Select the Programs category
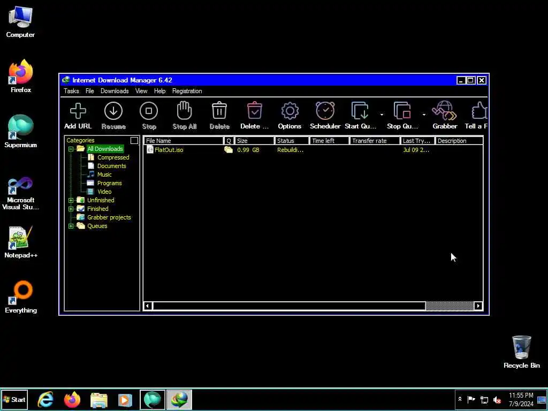The image size is (548, 411). (x=109, y=183)
